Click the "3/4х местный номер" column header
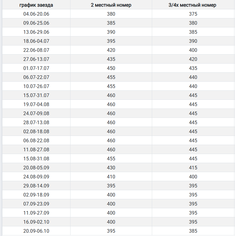The width and height of the screenshot is (235, 236). (193, 5)
